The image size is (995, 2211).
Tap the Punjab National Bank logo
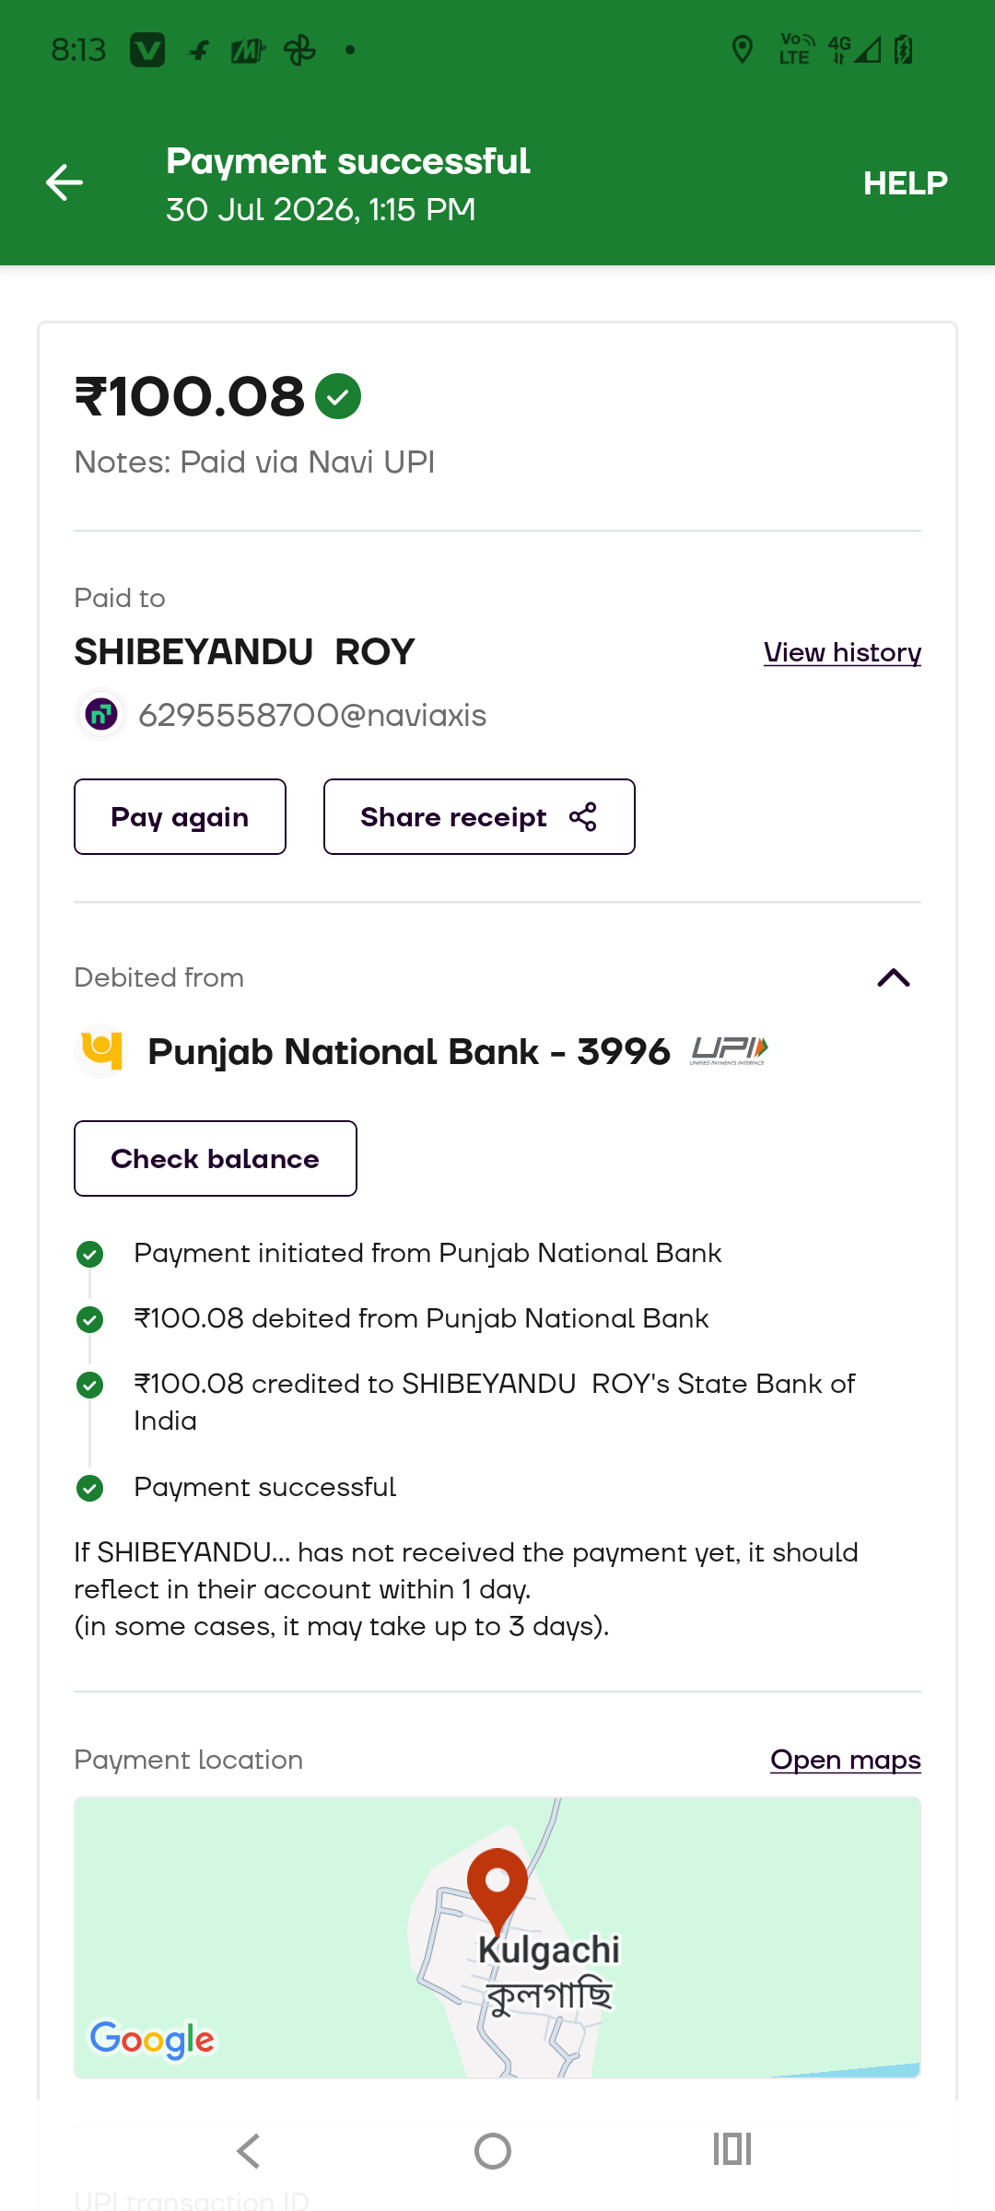pyautogui.click(x=101, y=1051)
